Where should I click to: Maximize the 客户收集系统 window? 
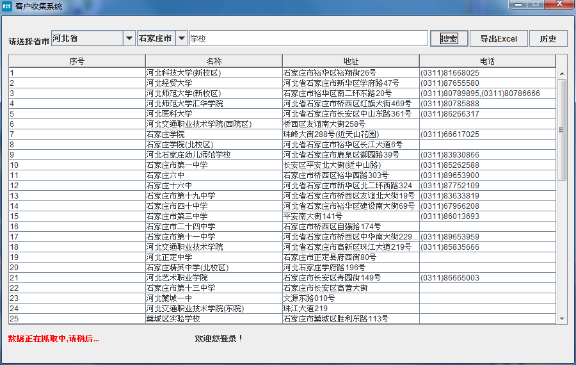pos(536,5)
